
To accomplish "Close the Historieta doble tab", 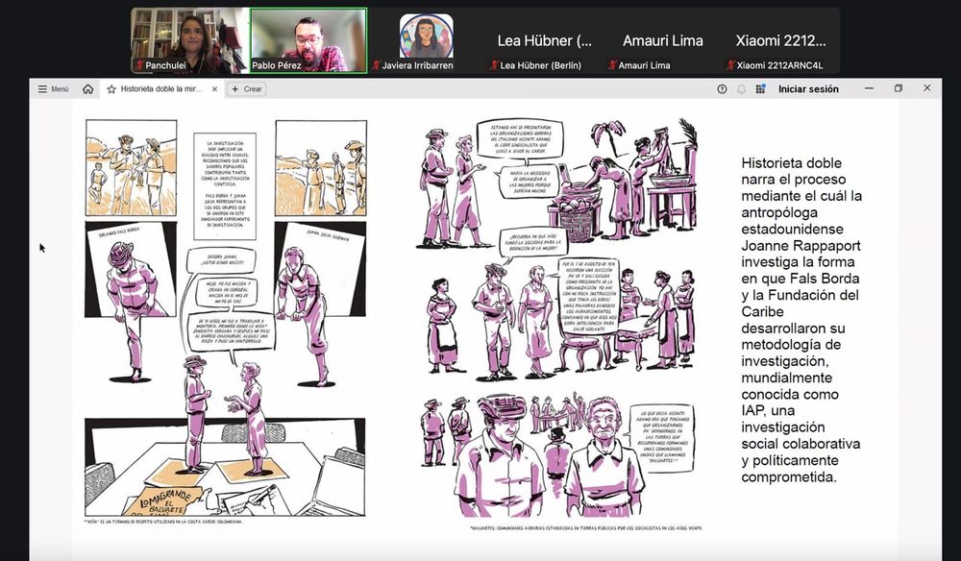I will click(214, 88).
